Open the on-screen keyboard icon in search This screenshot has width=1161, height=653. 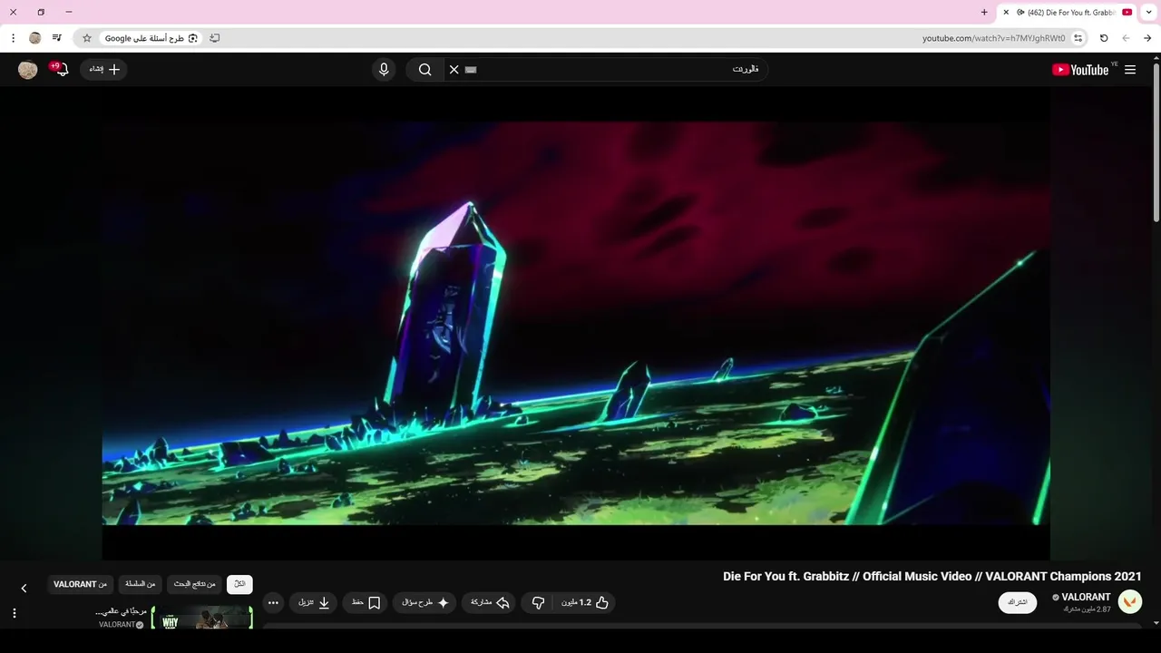pyautogui.click(x=471, y=70)
